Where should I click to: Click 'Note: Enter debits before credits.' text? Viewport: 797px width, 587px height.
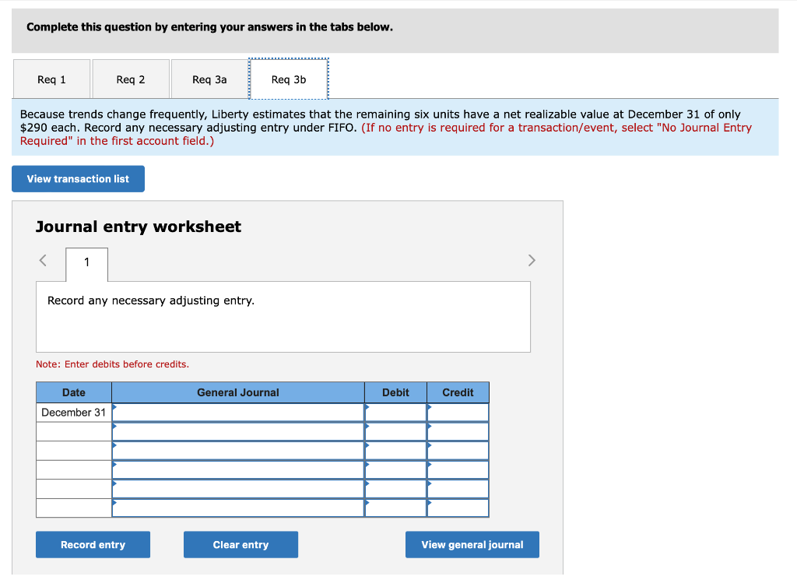pyautogui.click(x=112, y=364)
